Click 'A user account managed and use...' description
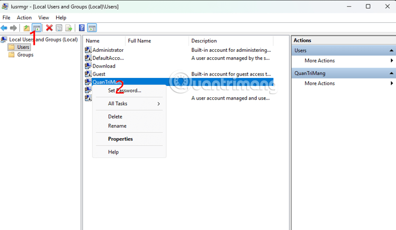 (230, 98)
